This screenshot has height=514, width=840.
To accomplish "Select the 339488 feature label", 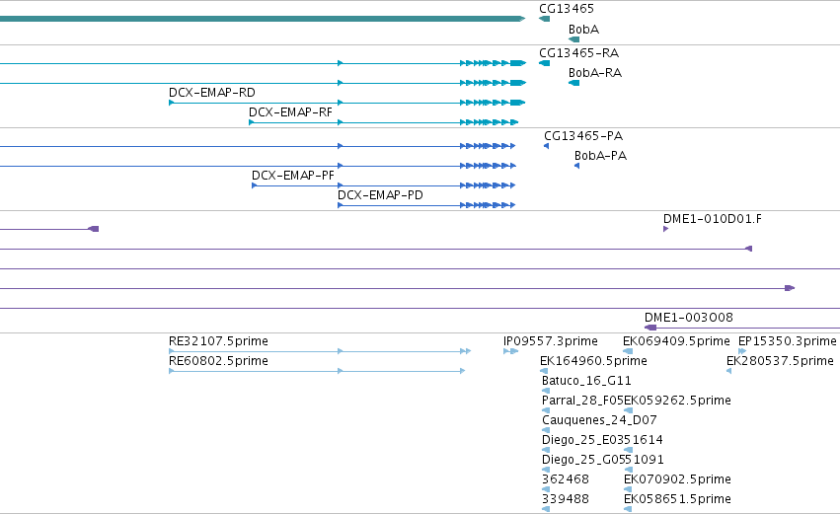I will [x=566, y=499].
